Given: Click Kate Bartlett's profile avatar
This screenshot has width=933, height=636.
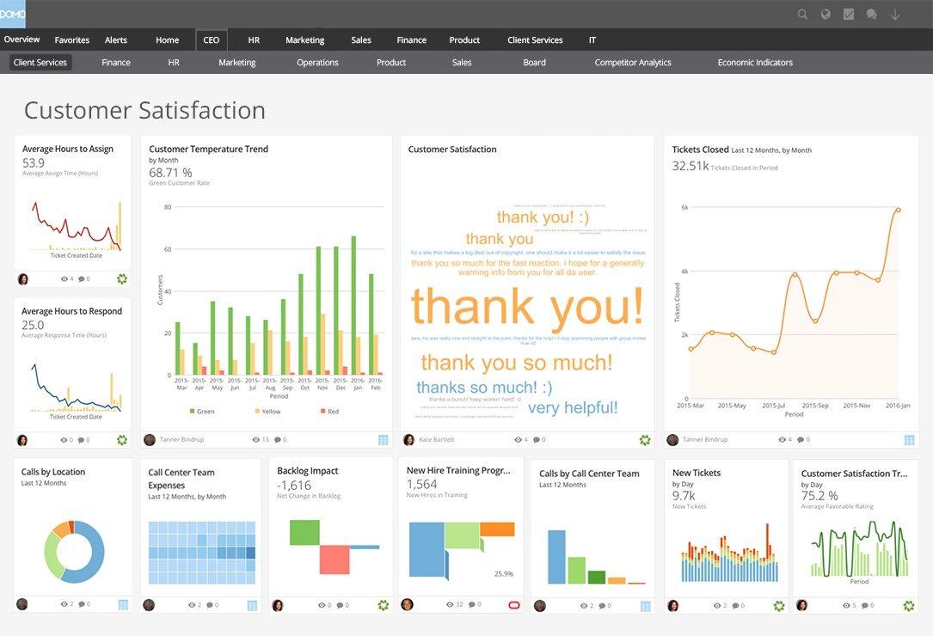Looking at the screenshot, I should click(408, 438).
